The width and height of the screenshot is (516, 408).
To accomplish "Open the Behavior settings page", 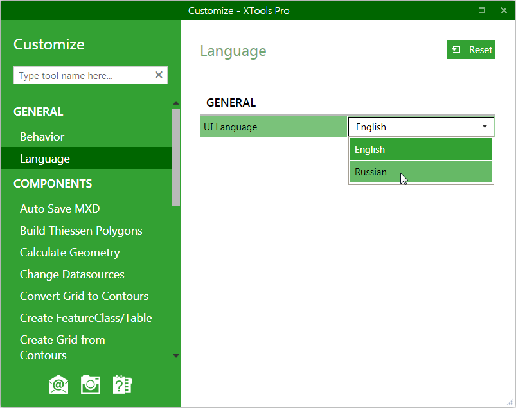I will coord(42,137).
